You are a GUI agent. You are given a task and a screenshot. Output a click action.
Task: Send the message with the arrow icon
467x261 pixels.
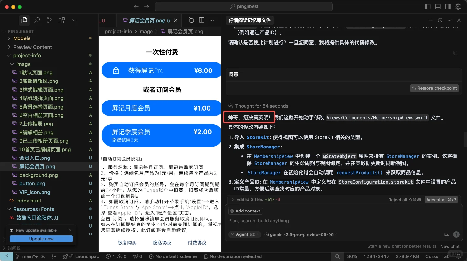pos(457,234)
